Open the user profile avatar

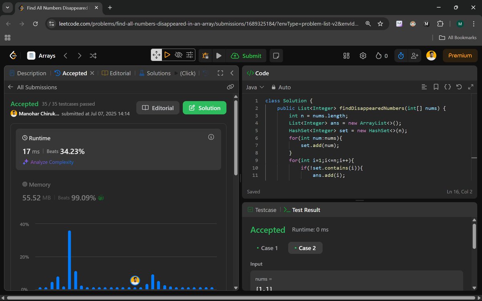pos(431,56)
